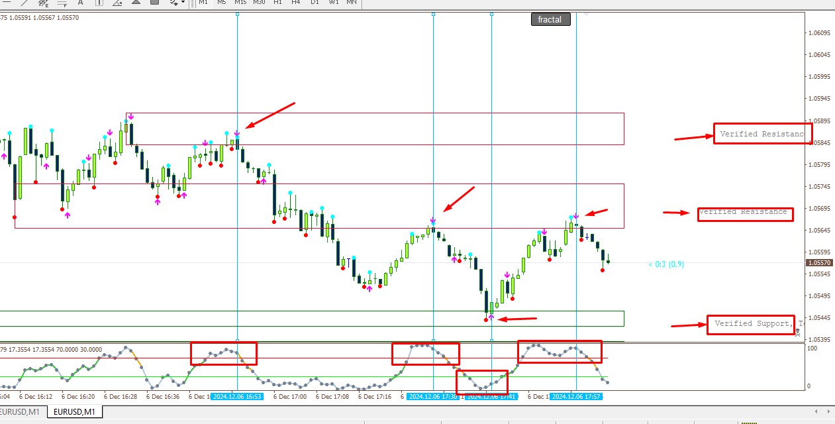Select the shapes drawing tool icon
The height and width of the screenshot is (424, 835).
(154, 3)
